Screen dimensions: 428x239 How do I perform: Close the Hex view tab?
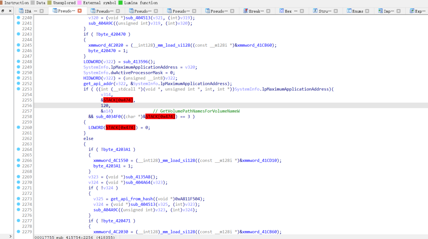coord(302,11)
